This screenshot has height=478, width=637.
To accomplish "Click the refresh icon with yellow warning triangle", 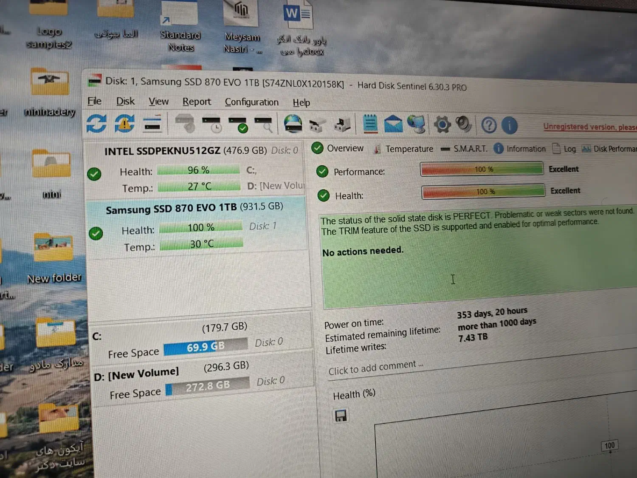I will tap(124, 124).
